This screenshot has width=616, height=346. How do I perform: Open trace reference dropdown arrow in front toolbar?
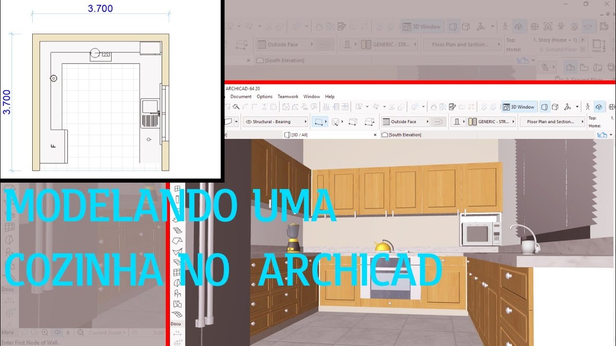tap(423, 107)
